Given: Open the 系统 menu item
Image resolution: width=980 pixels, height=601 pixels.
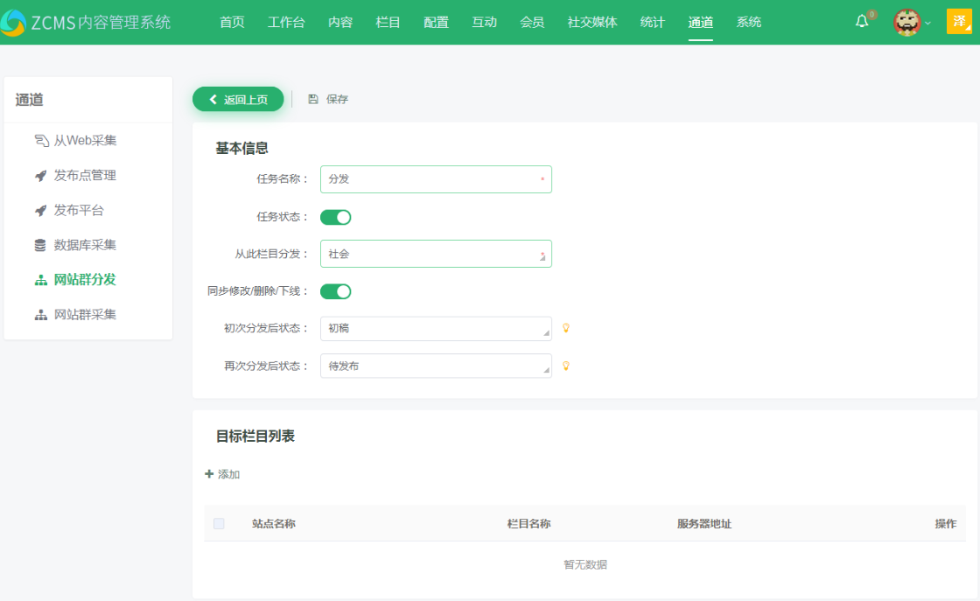Looking at the screenshot, I should [749, 22].
